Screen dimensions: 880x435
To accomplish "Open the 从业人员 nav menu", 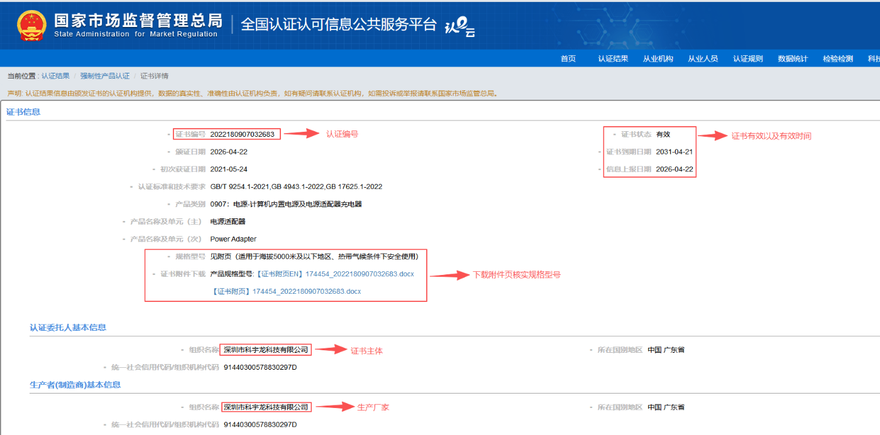I will click(x=703, y=58).
